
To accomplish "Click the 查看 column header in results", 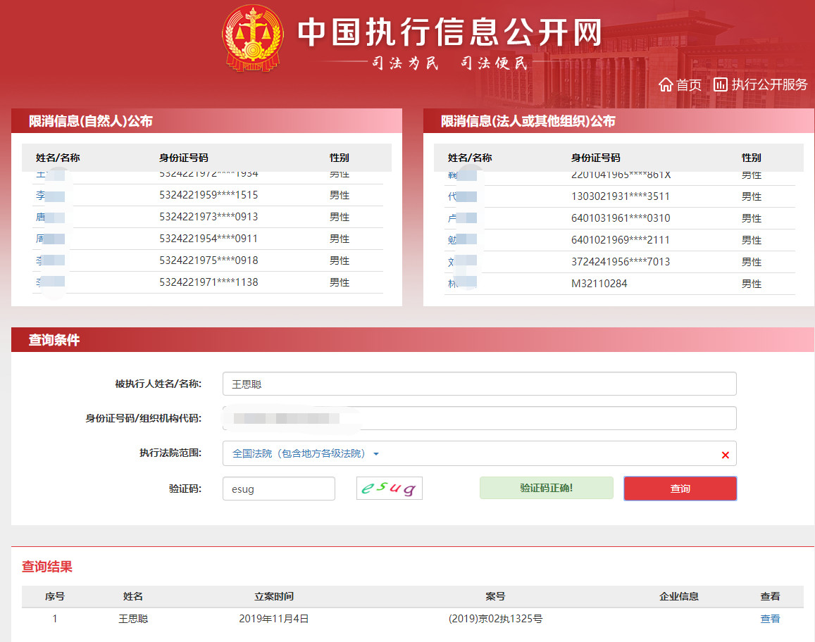I will click(x=770, y=597).
